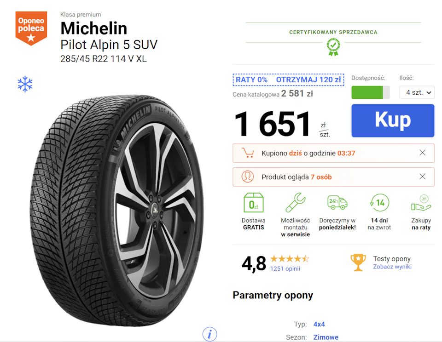Click the installment purchase hand icon
Image resolution: width=442 pixels, height=342 pixels.
tap(421, 203)
